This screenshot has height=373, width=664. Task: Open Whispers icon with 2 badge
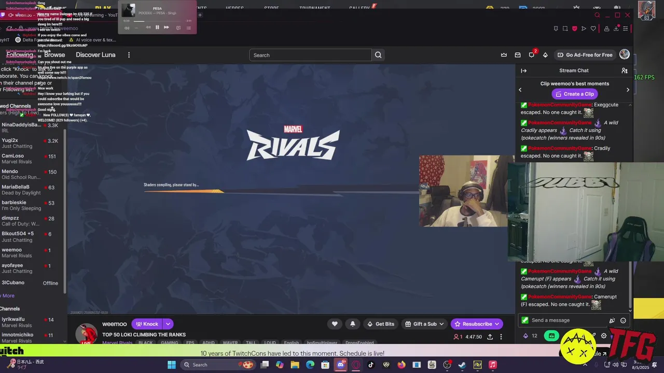coord(532,54)
